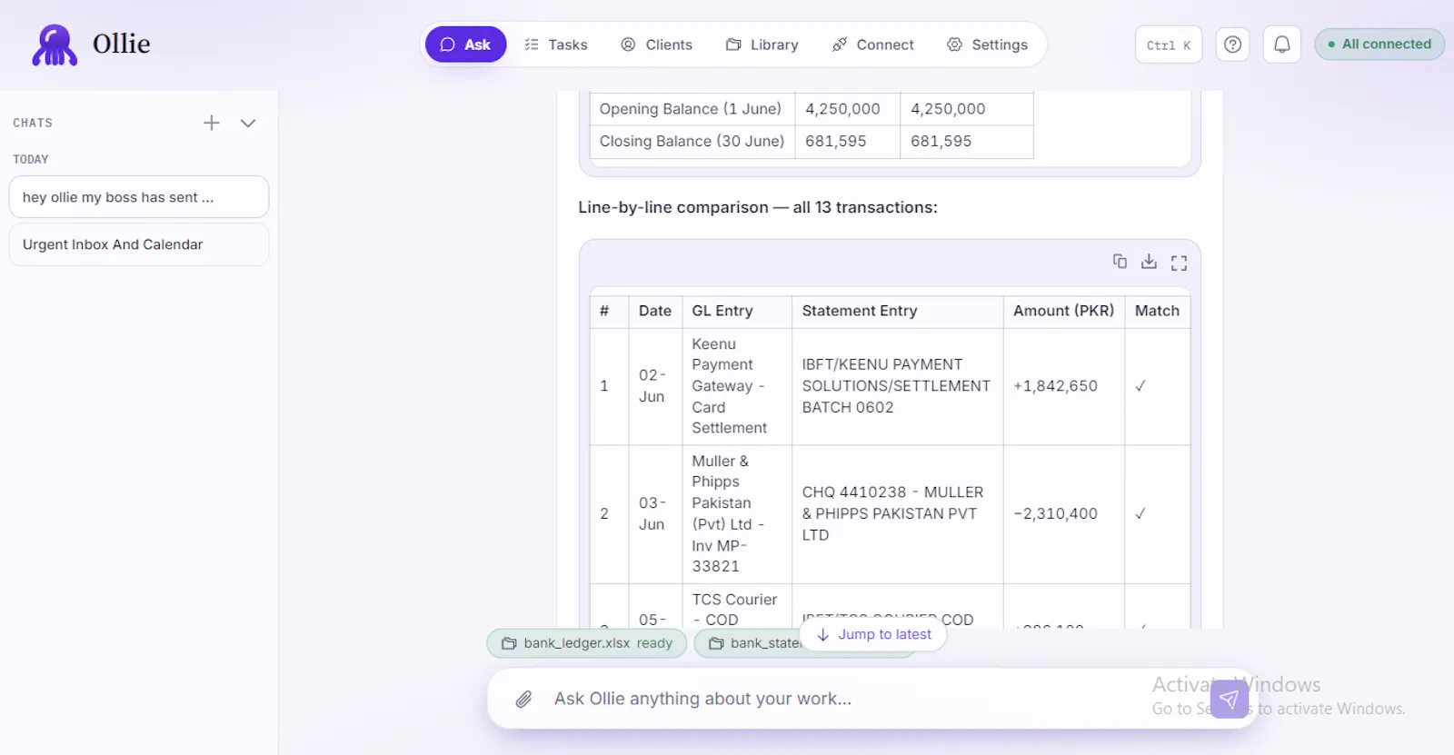1454x755 pixels.
Task: Click the match checkmark for Keenu row
Action: (x=1140, y=386)
